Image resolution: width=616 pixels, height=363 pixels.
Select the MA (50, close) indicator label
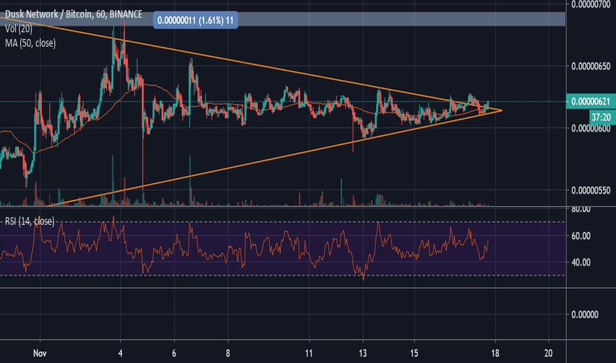pyautogui.click(x=30, y=43)
